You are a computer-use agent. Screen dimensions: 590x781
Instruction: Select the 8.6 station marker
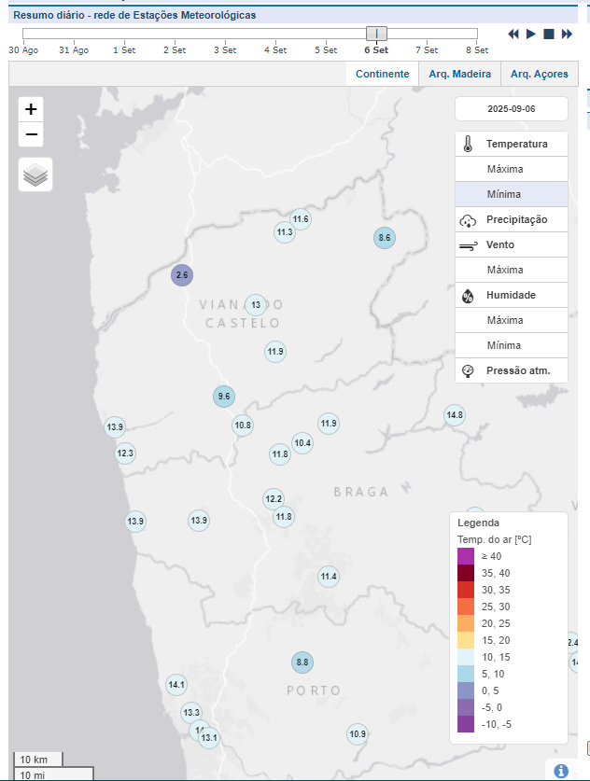(x=385, y=238)
